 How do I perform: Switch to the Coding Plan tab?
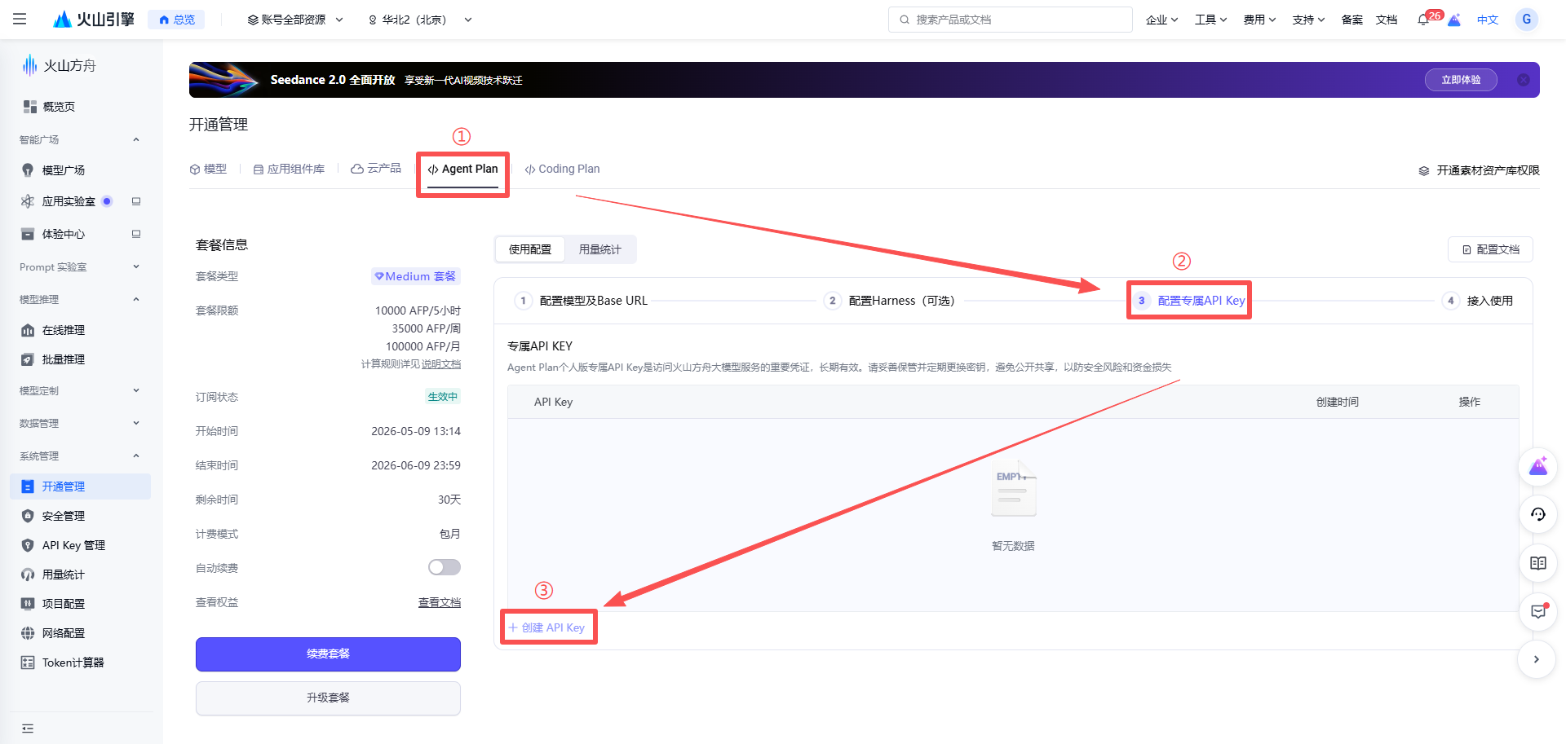[x=562, y=169]
